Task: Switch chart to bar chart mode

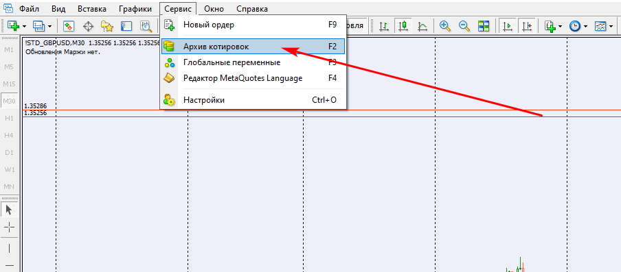Action: point(384,26)
